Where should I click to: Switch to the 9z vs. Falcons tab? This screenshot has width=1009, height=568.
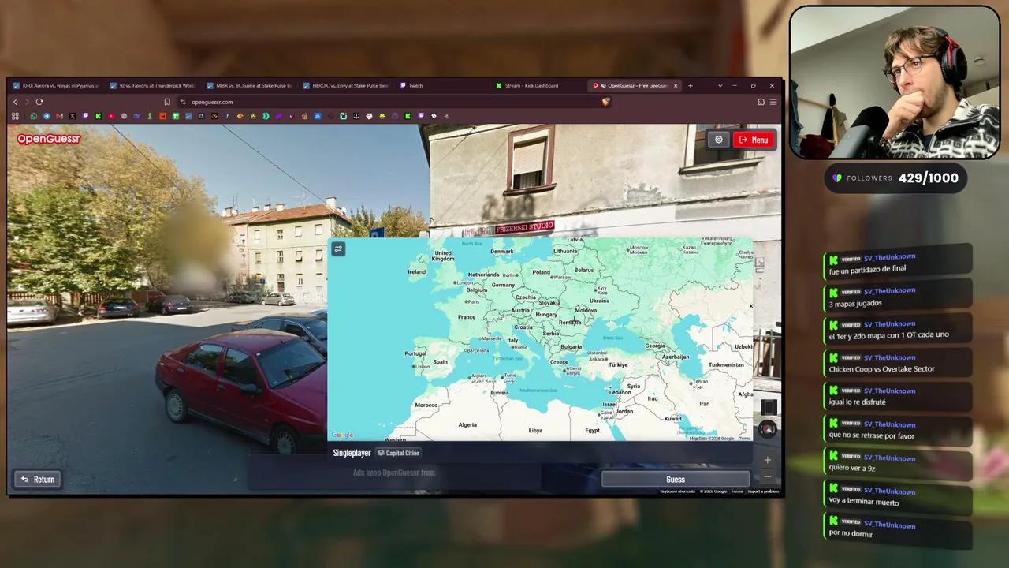tap(153, 85)
